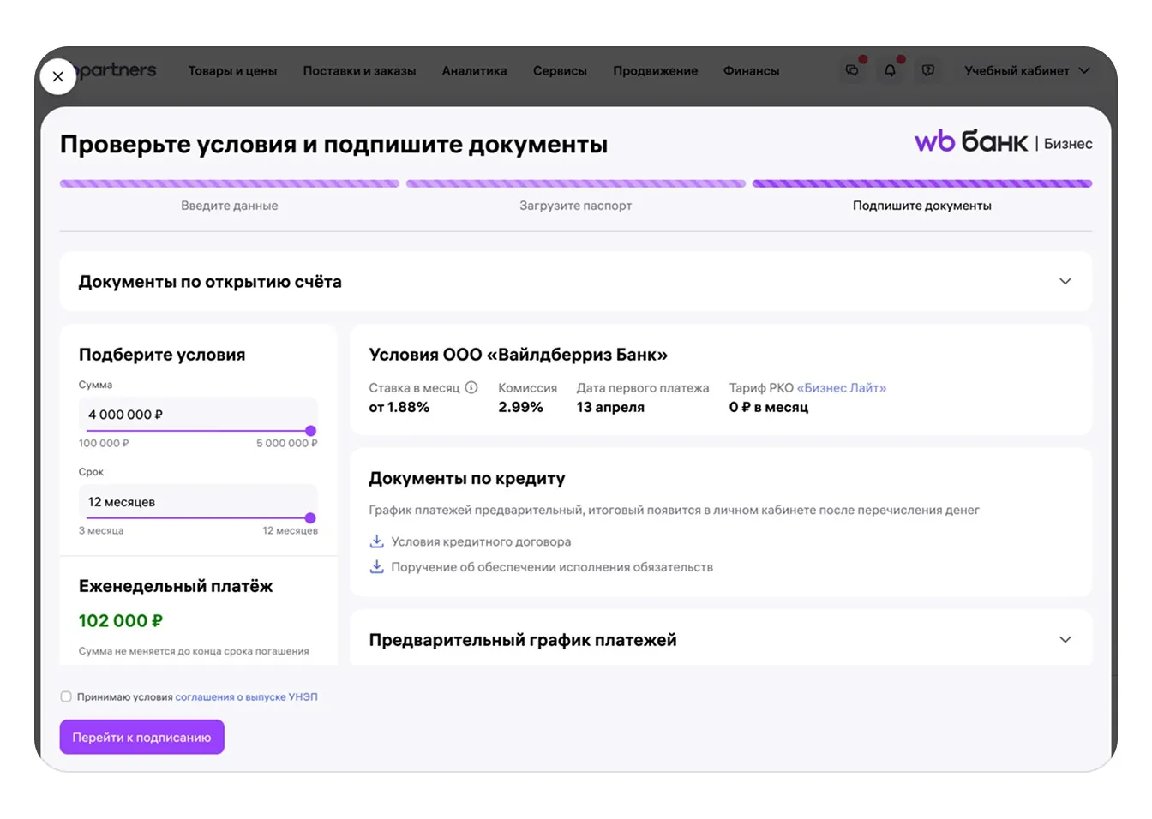Open the соглашения о выпуске УНЭП link
Viewport: 1152px width, 819px height.
coord(246,696)
